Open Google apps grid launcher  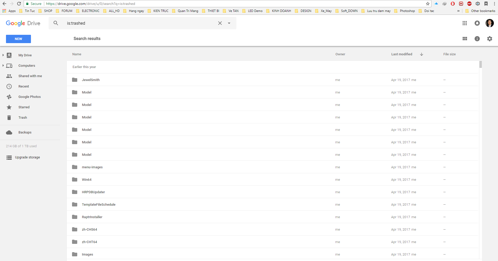[465, 23]
